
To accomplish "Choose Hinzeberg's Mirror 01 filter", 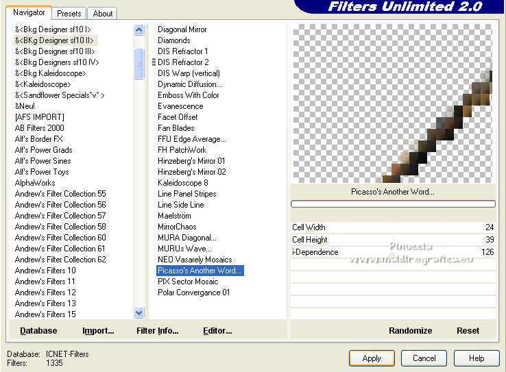I will pyautogui.click(x=191, y=161).
